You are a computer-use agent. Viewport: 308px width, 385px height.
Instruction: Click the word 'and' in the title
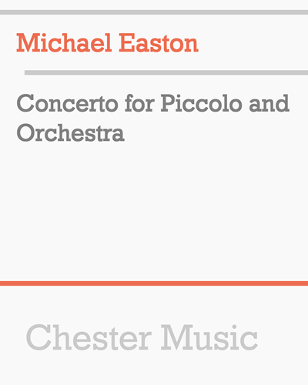coord(269,103)
